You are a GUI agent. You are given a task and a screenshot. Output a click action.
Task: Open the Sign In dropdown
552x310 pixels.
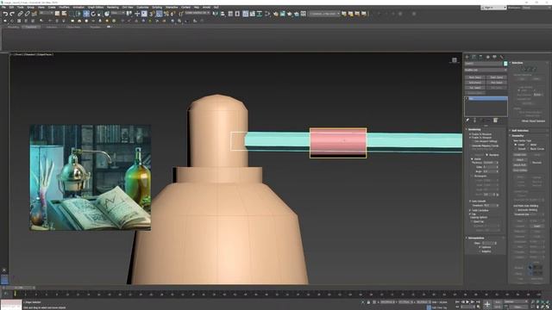494,8
